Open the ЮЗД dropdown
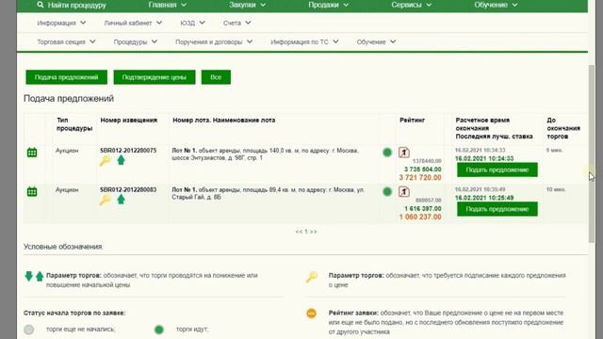The width and height of the screenshot is (603, 339). [192, 23]
